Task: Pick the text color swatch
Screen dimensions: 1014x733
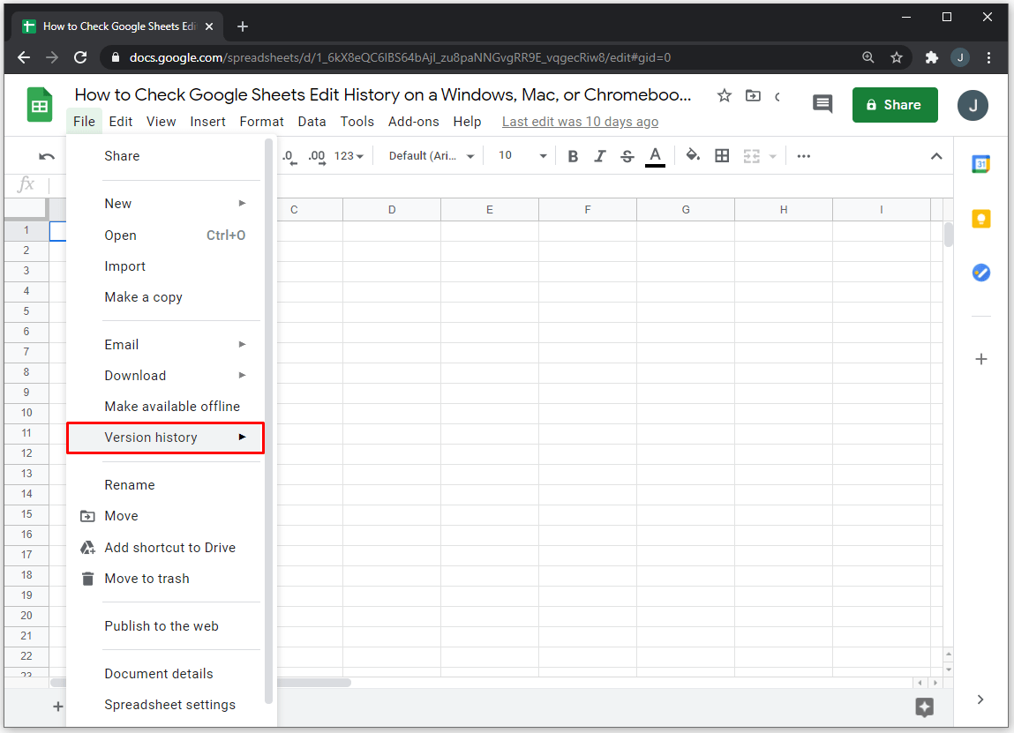Action: [x=655, y=156]
